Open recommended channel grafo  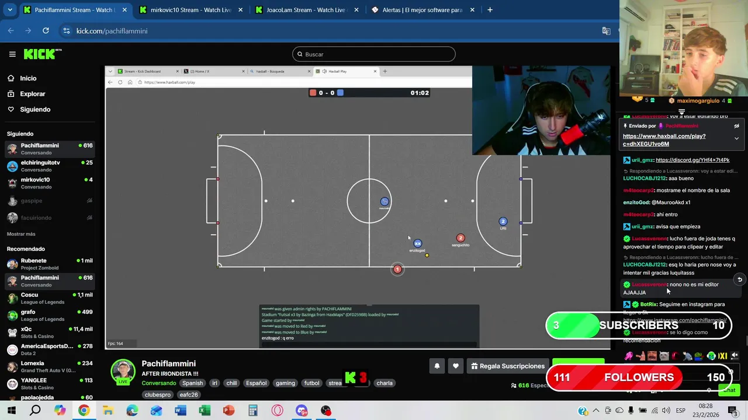(x=50, y=315)
